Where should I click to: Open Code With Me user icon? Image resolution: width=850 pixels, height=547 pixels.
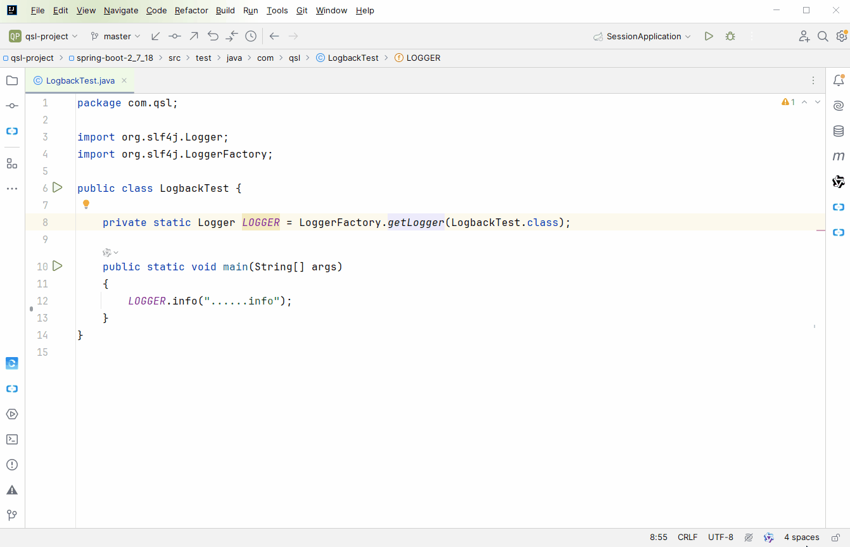[804, 36]
